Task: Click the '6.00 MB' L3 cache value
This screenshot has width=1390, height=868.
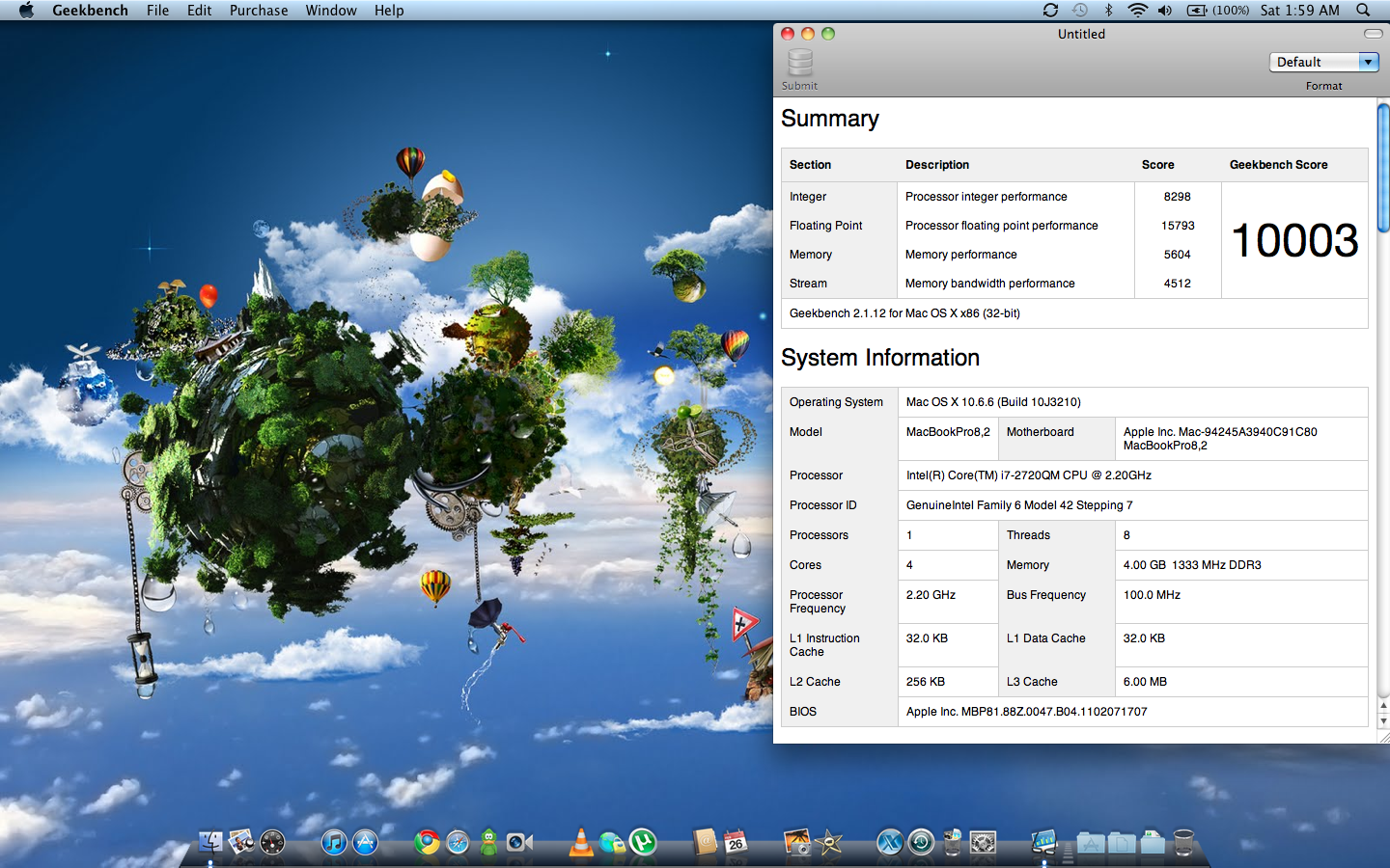Action: coord(1145,682)
